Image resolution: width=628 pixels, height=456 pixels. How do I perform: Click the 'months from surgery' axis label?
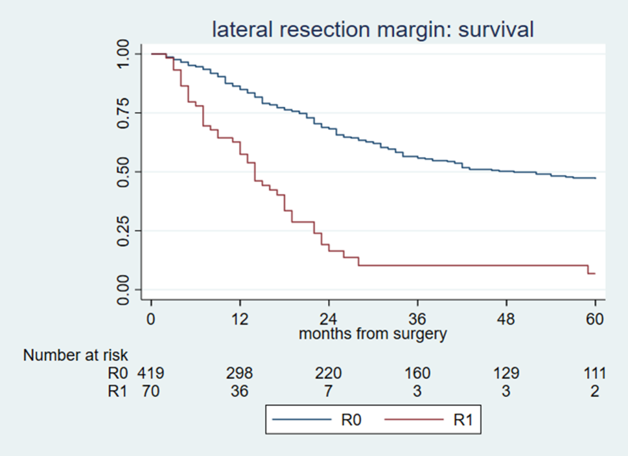(x=373, y=334)
